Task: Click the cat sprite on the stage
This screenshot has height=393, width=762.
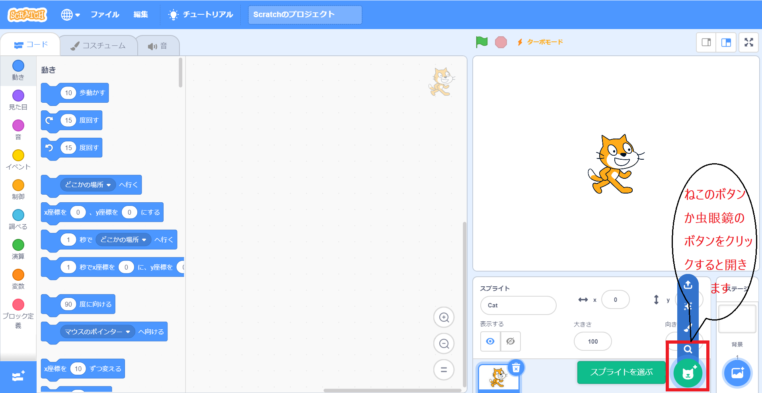Action: (x=616, y=164)
